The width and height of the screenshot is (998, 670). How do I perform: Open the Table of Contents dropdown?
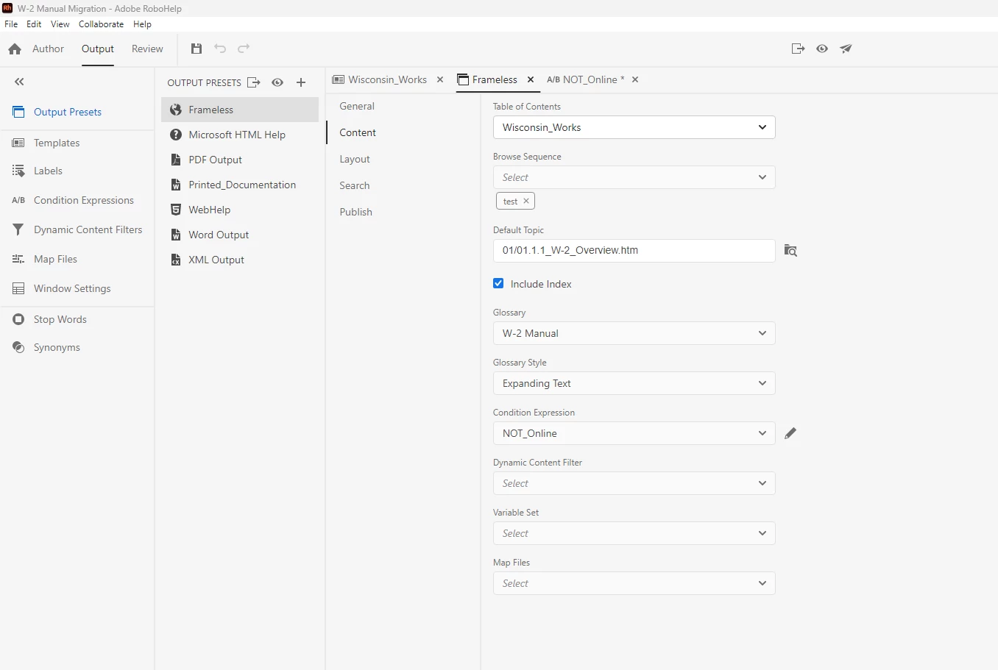tap(634, 127)
